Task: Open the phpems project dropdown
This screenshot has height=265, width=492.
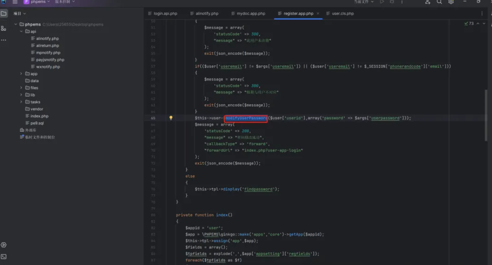Action: point(37,2)
